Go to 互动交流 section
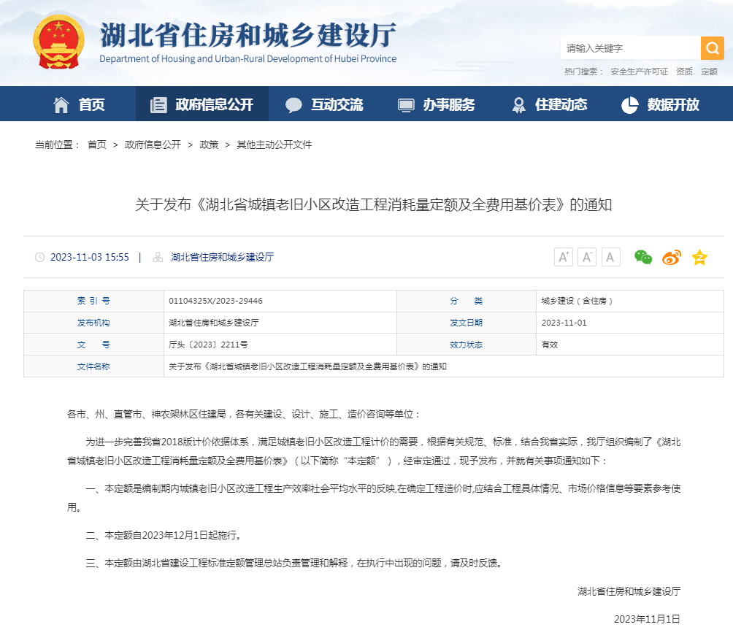This screenshot has width=733, height=638. (x=324, y=104)
